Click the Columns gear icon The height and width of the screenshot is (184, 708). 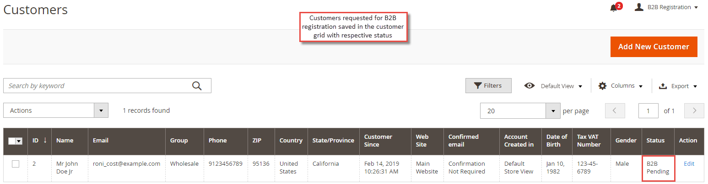[602, 86]
